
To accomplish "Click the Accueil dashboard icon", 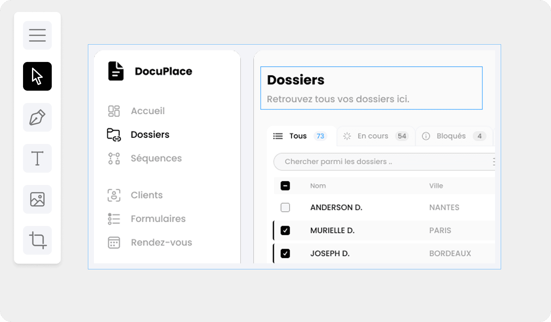I will tap(114, 111).
